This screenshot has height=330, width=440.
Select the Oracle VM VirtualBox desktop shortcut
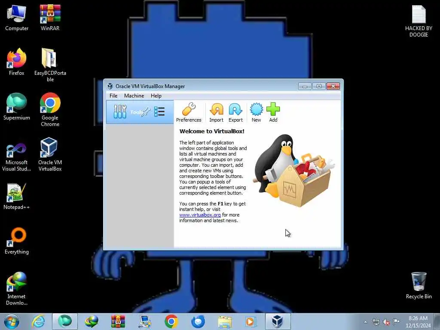[50, 155]
